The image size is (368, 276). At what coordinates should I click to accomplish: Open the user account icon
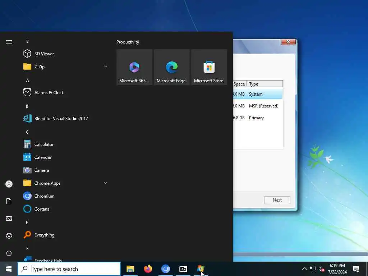point(9,184)
